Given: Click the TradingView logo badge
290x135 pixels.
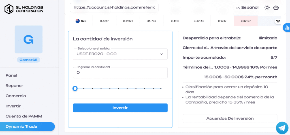Looking at the screenshot, I should [278, 21].
